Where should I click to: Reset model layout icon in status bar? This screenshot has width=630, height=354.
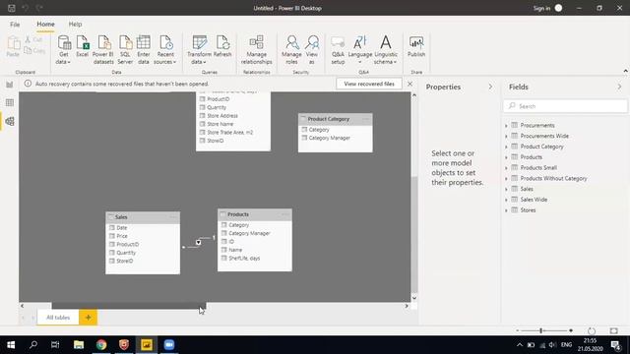coord(592,331)
